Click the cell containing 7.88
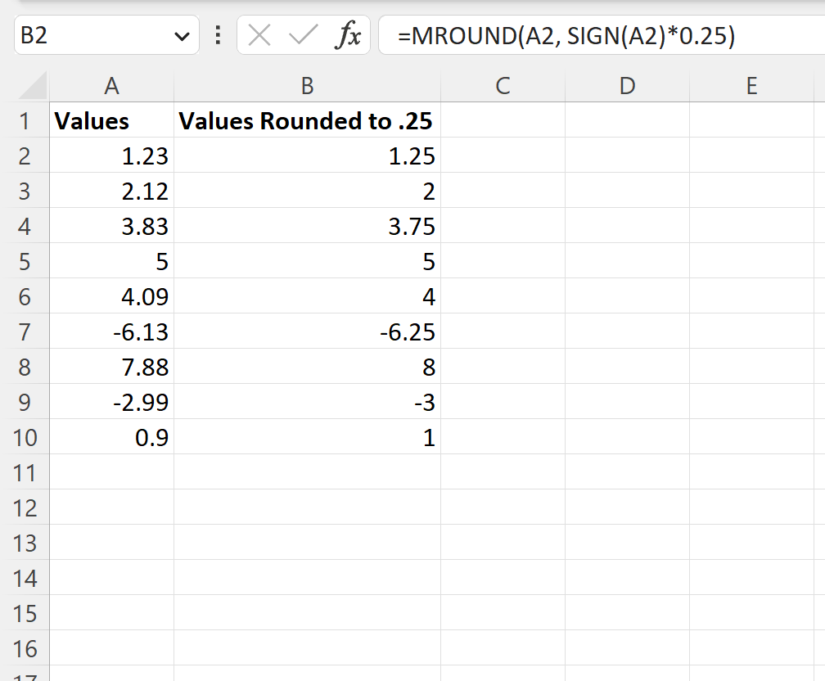 (x=111, y=367)
